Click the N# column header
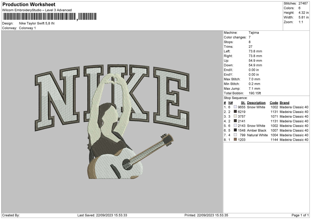Viewport: 311px width, 219px height. tap(230, 103)
